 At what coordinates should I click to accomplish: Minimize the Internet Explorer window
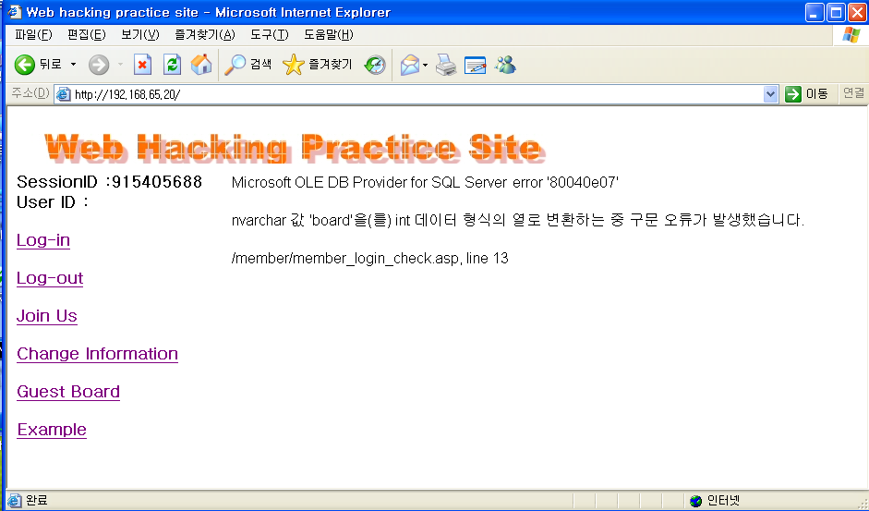(815, 13)
